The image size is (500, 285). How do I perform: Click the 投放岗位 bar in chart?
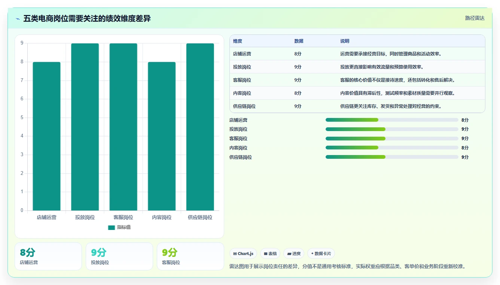click(85, 127)
